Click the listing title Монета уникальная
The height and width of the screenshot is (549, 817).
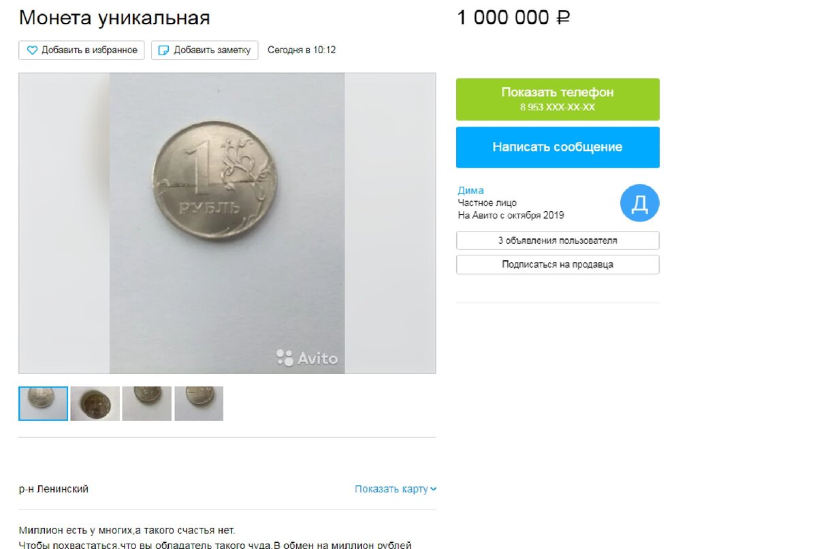point(114,18)
